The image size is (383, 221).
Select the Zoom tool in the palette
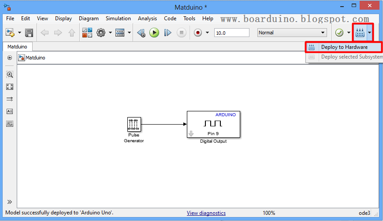[x=10, y=74]
